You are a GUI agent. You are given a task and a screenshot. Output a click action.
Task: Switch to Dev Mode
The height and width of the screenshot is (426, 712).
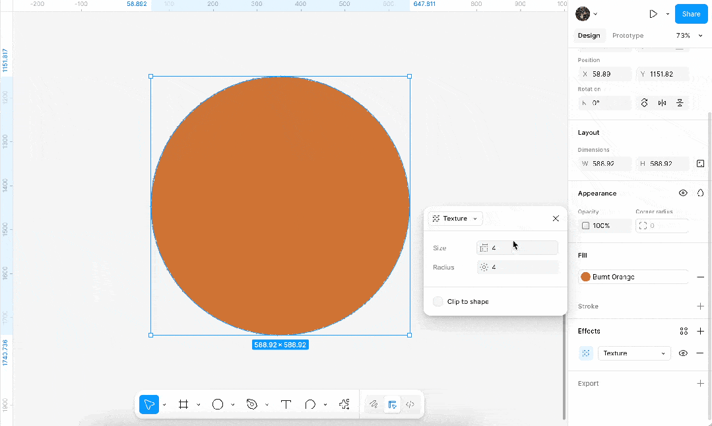410,404
